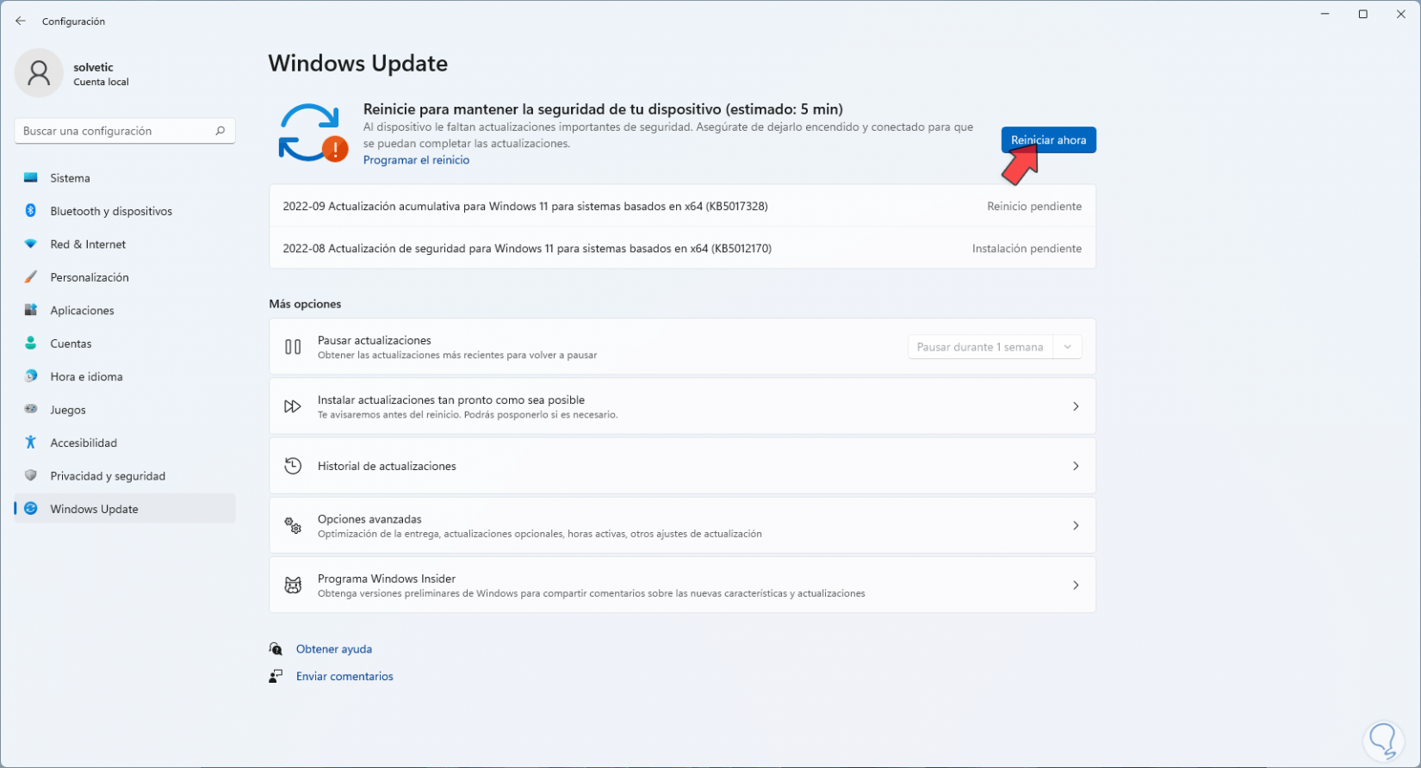Expand Instalar actualizaciones tan pronto chevron
Image resolution: width=1421 pixels, height=768 pixels.
point(1076,406)
